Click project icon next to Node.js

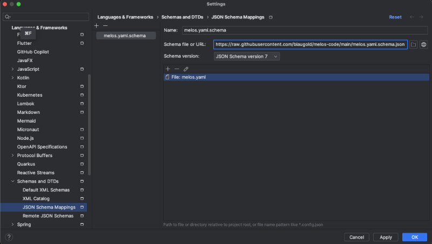[x=82, y=138]
